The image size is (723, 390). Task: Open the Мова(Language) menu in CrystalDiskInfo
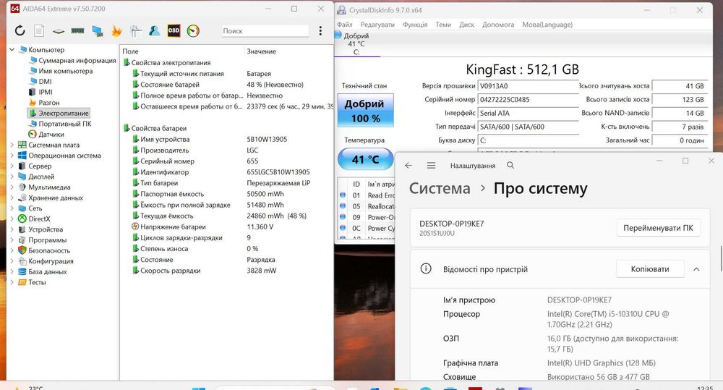tap(547, 25)
